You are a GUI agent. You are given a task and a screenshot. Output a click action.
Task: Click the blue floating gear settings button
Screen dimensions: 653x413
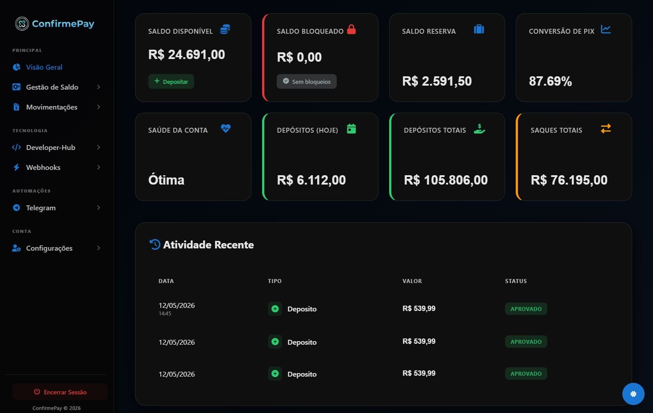pyautogui.click(x=633, y=394)
